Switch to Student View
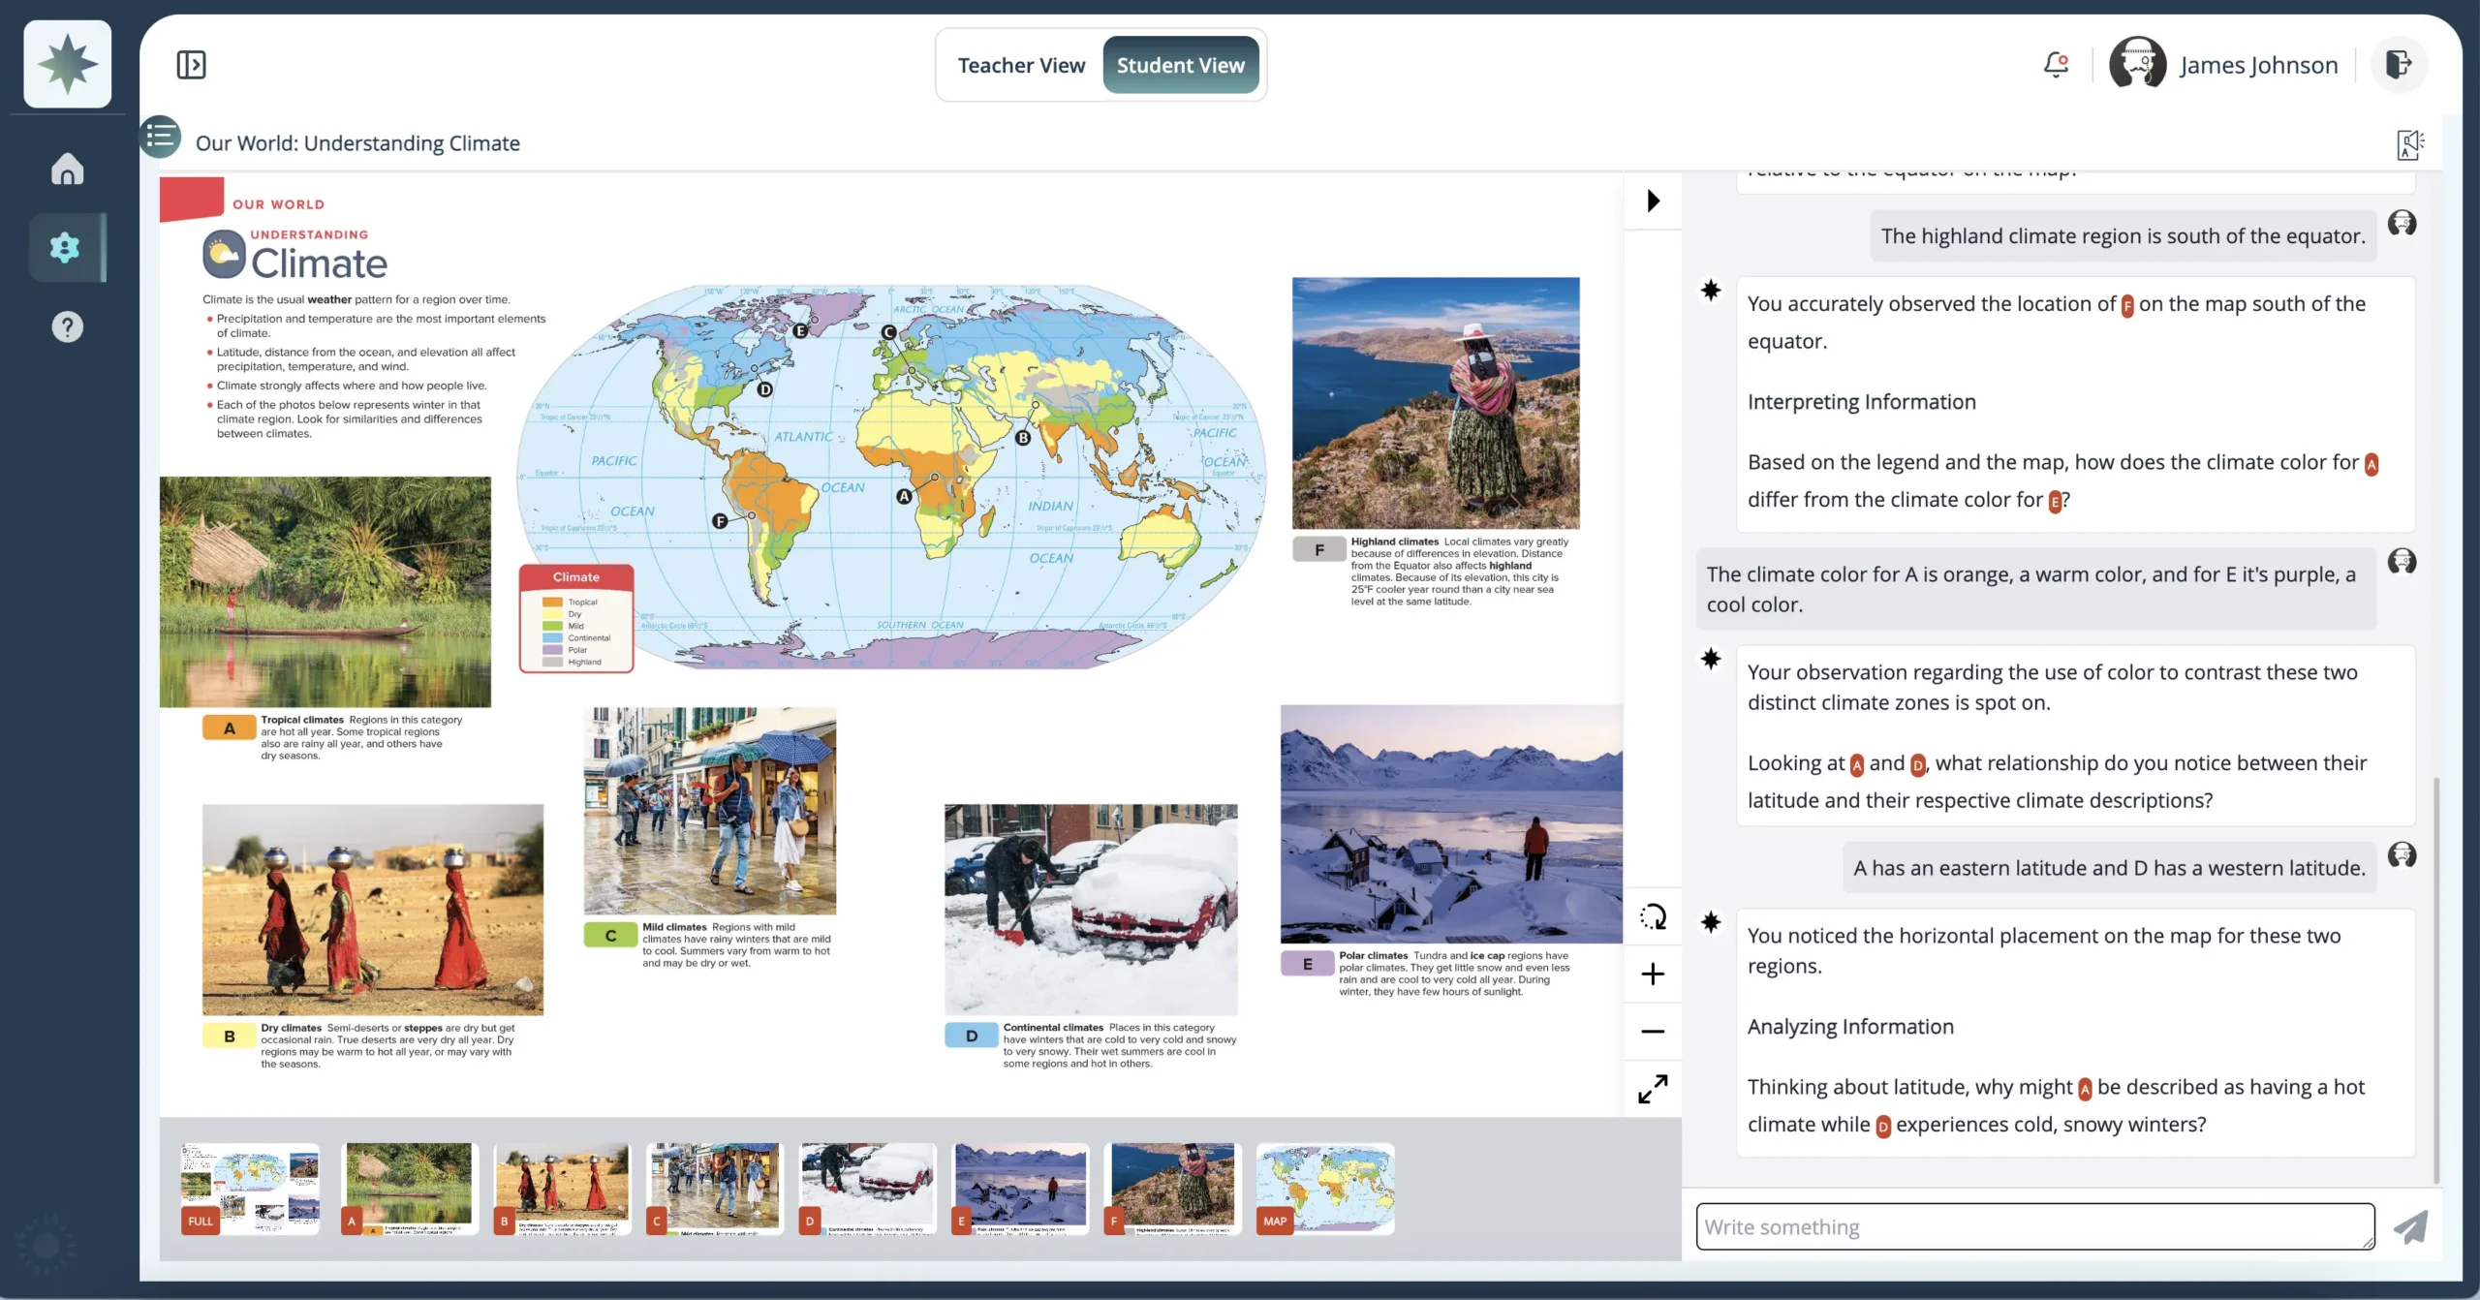 1180,65
